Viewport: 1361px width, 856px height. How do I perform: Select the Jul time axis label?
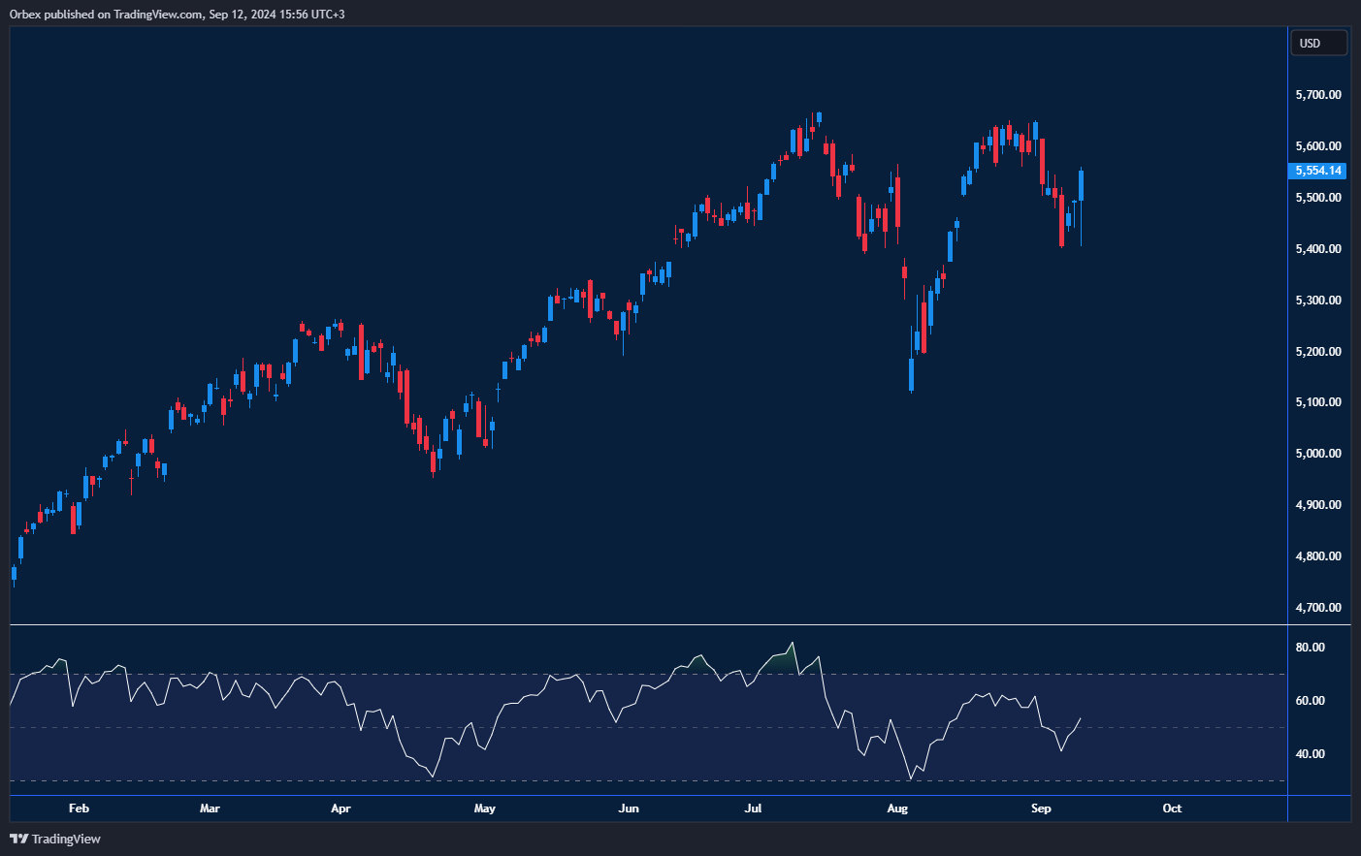pos(753,808)
